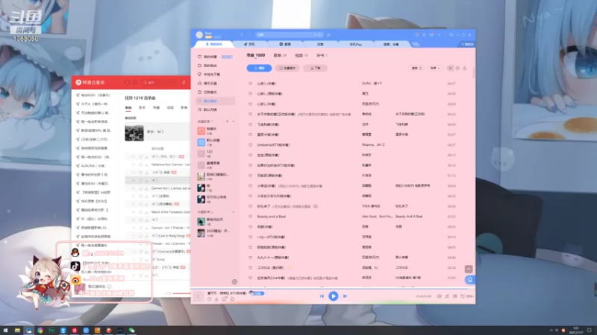The image size is (597, 335).
Task: Like the currently playing song in player bar
Action: click(x=209, y=299)
